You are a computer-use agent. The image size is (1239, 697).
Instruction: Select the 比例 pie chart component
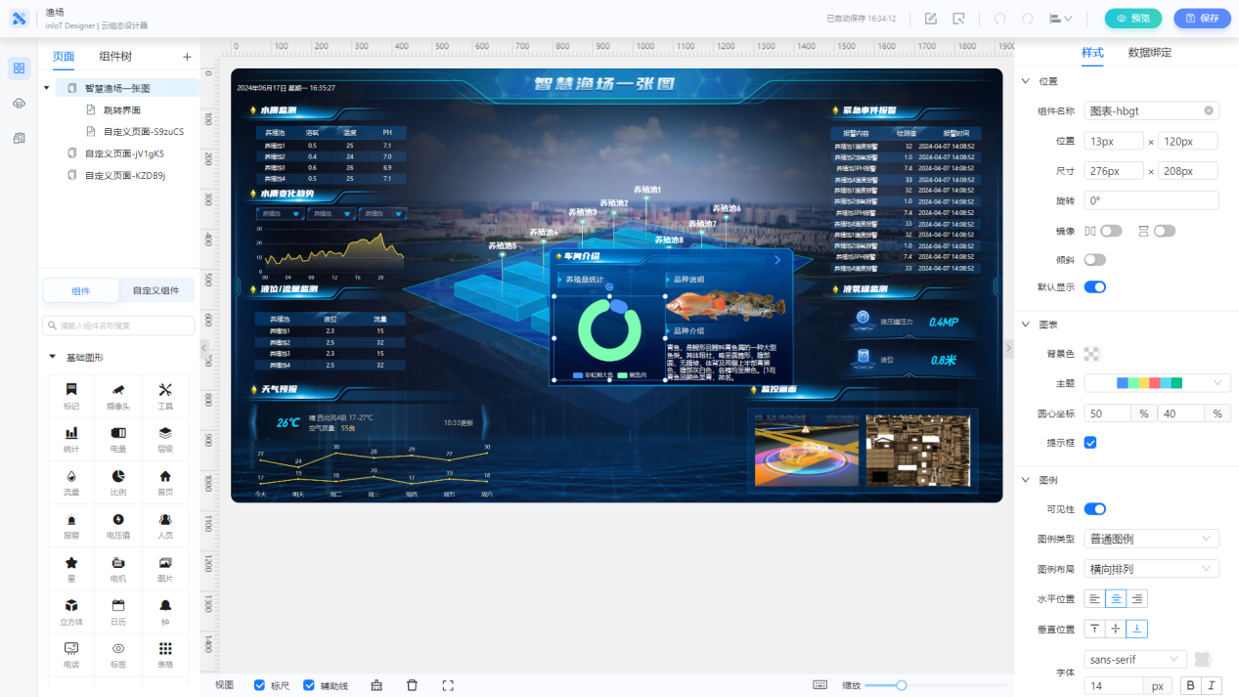[118, 482]
